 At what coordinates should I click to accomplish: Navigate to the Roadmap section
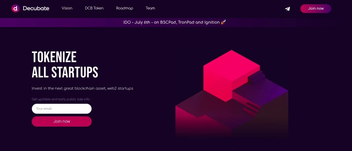125,8
